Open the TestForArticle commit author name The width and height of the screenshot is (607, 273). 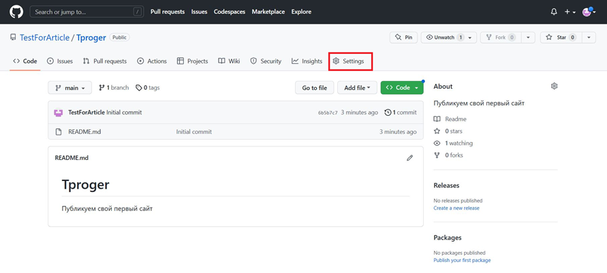[x=87, y=112]
